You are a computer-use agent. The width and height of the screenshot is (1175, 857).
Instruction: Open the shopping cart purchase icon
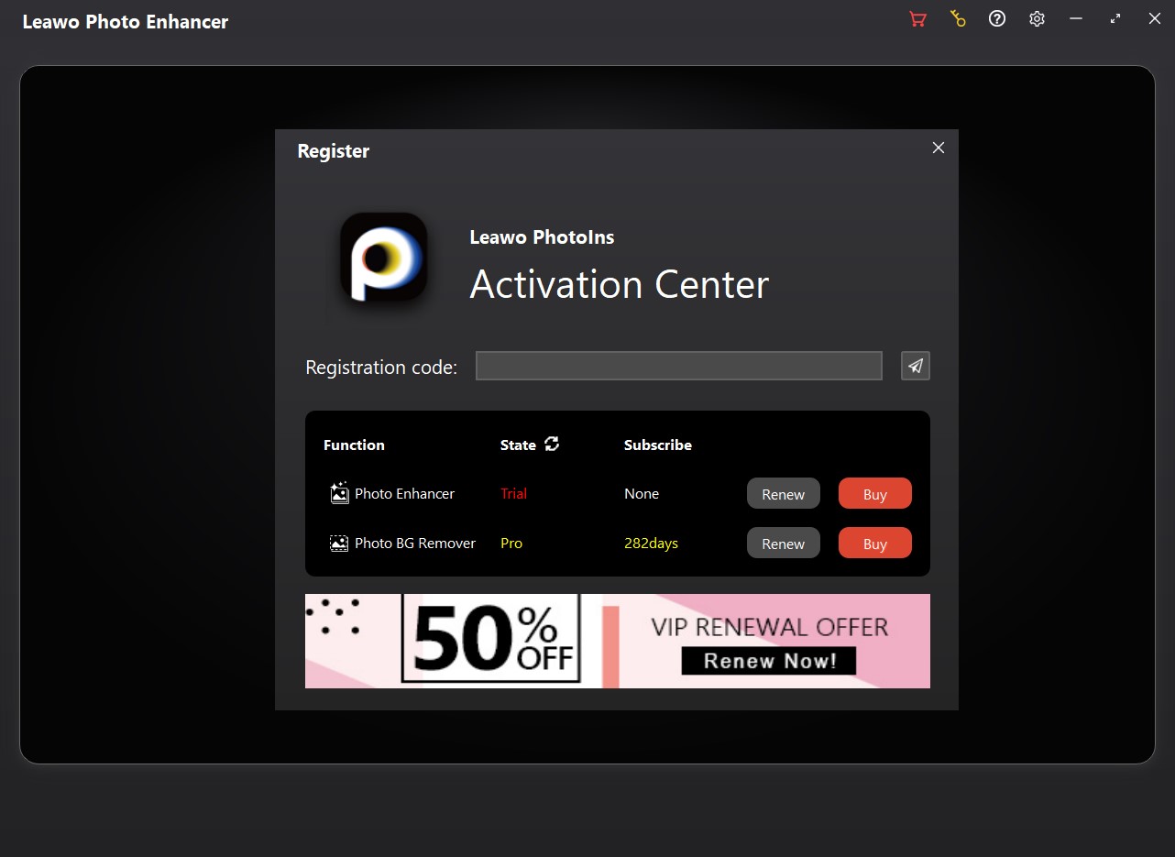pyautogui.click(x=917, y=19)
